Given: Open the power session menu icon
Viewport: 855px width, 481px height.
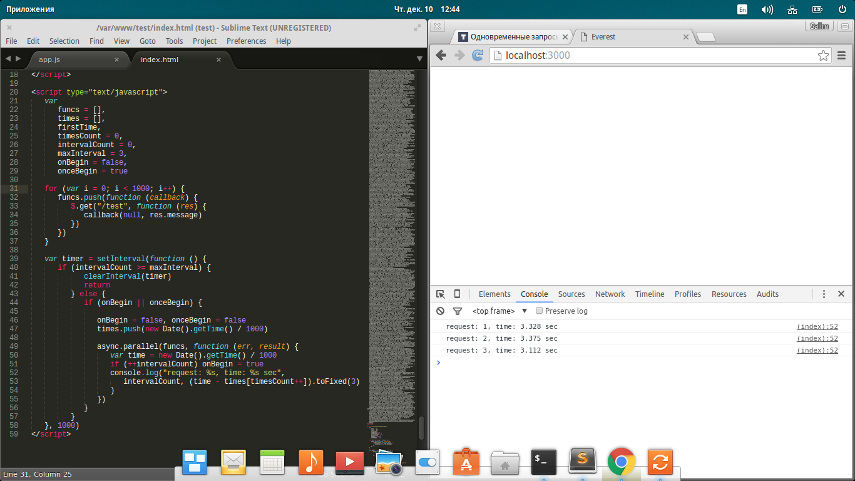Looking at the screenshot, I should coord(842,9).
